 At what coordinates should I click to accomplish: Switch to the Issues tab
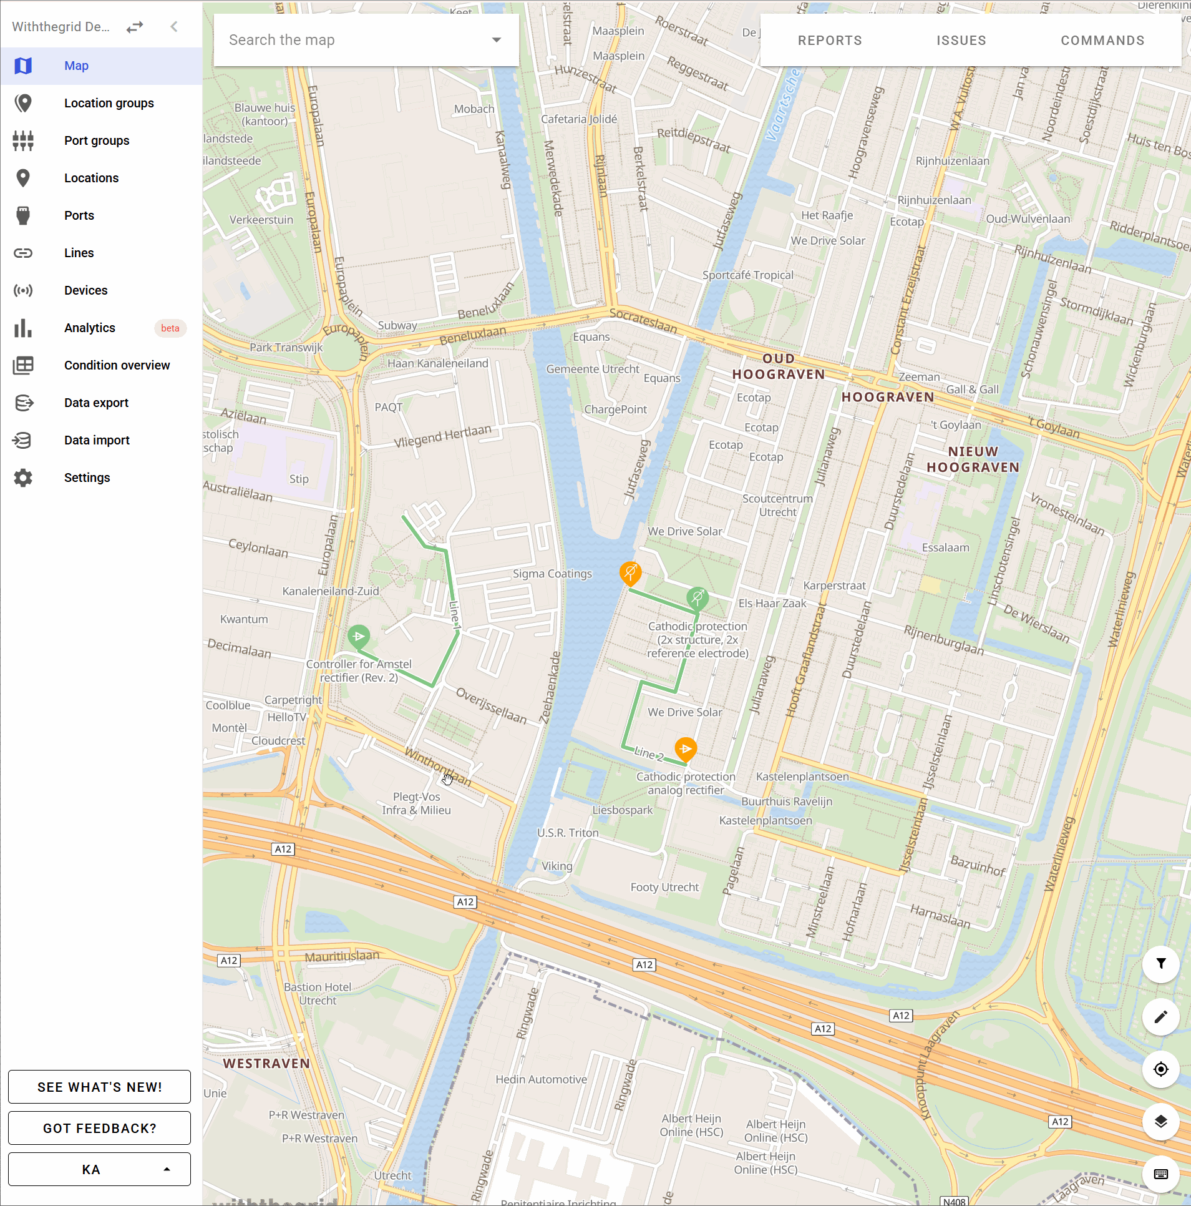click(961, 40)
